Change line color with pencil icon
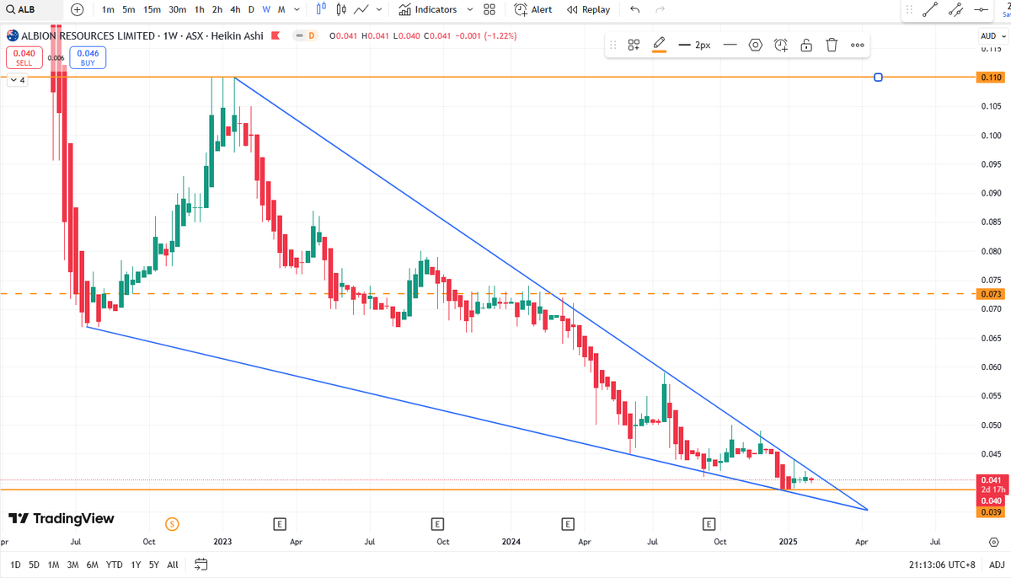The height and width of the screenshot is (578, 1011). (x=659, y=45)
